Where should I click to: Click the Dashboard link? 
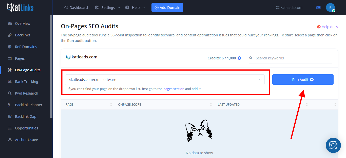79,8
